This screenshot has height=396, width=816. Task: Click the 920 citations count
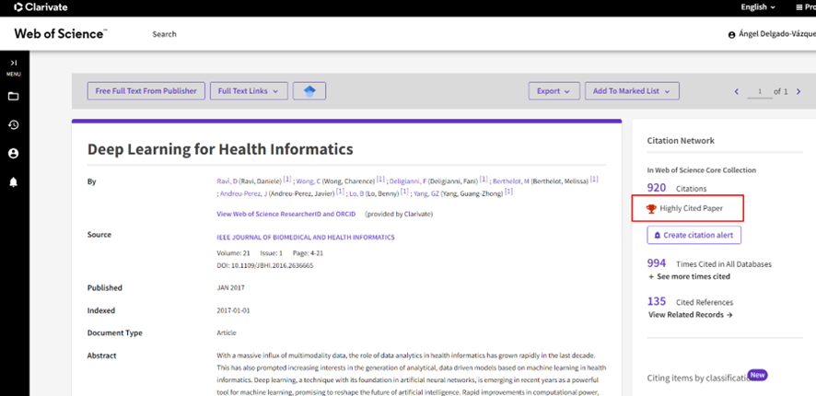click(x=658, y=188)
